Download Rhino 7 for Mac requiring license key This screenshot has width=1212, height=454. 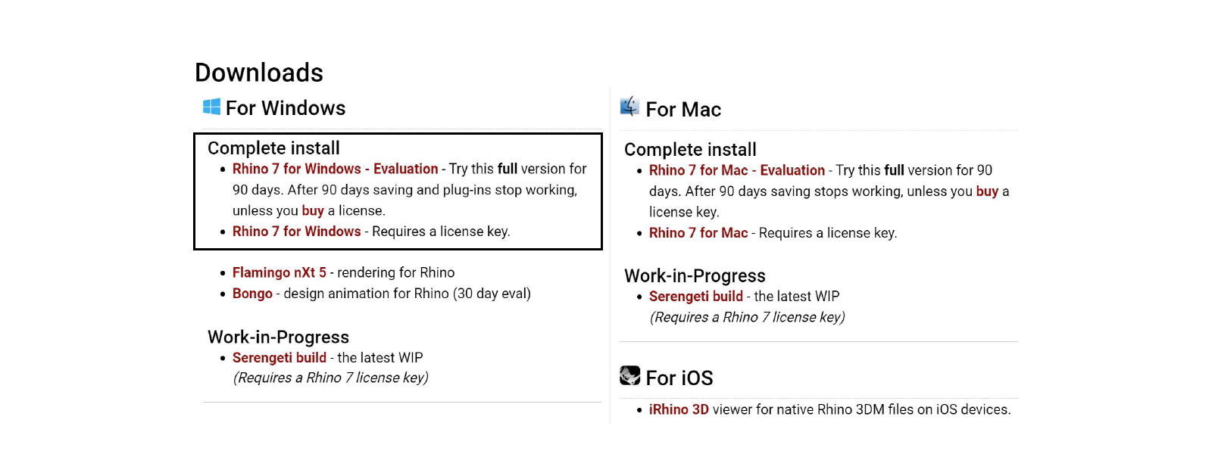pos(698,233)
